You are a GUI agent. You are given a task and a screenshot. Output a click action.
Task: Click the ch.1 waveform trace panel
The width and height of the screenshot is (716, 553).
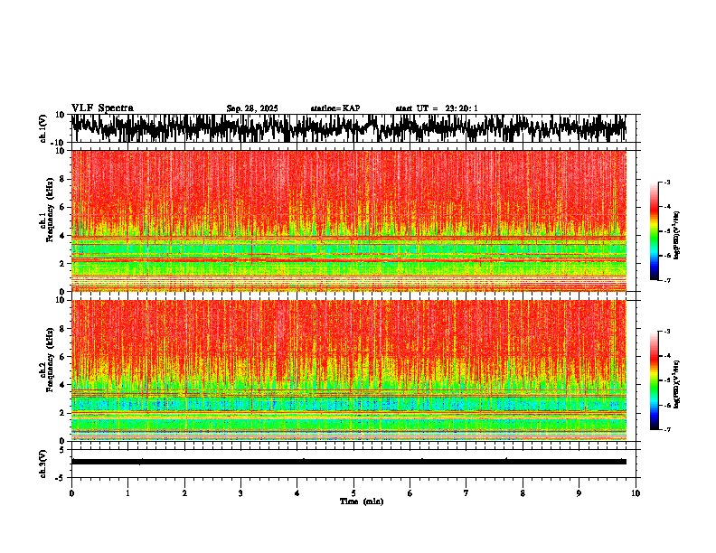353,128
